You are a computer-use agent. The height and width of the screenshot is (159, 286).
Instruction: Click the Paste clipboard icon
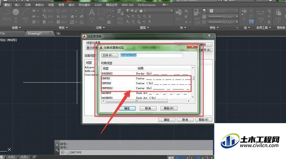(x=278, y=12)
